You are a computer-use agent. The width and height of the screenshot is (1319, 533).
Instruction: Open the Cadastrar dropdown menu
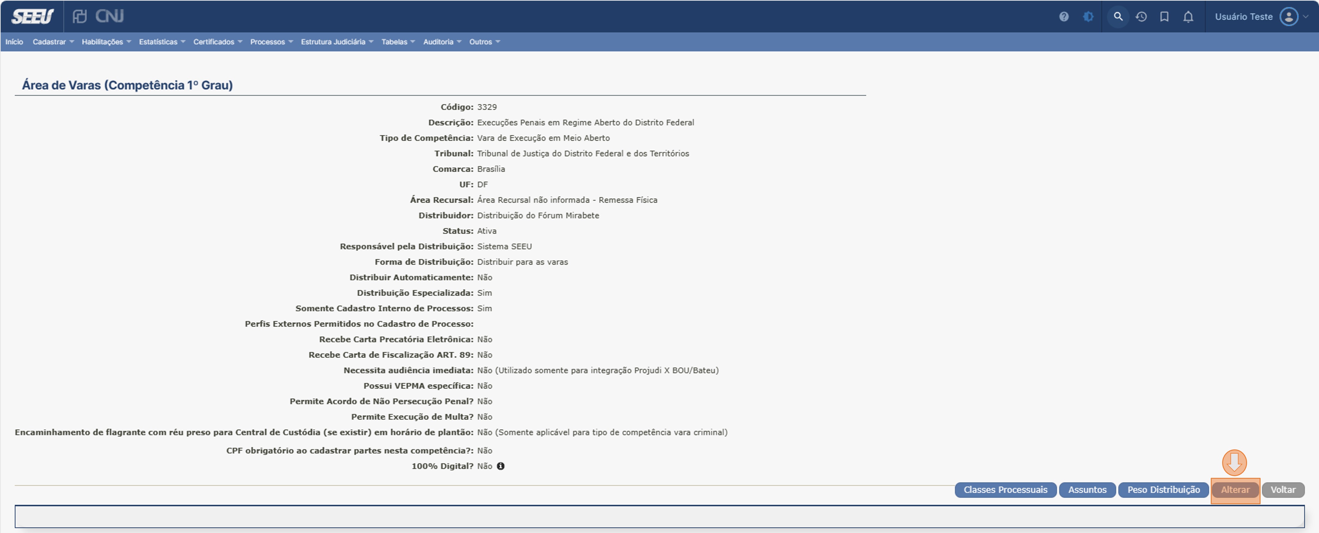[53, 42]
